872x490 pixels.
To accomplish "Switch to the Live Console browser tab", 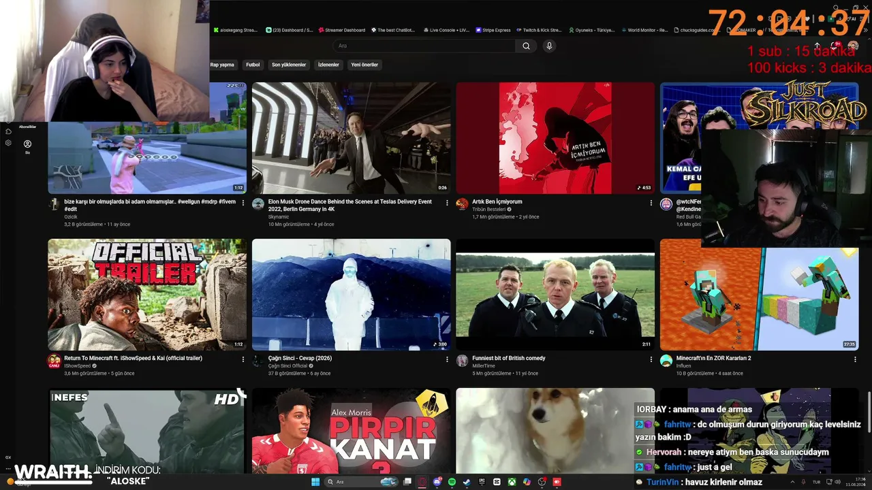I will (x=446, y=30).
